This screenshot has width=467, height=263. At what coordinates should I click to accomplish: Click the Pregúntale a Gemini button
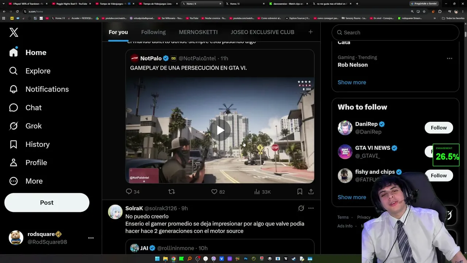point(423,4)
